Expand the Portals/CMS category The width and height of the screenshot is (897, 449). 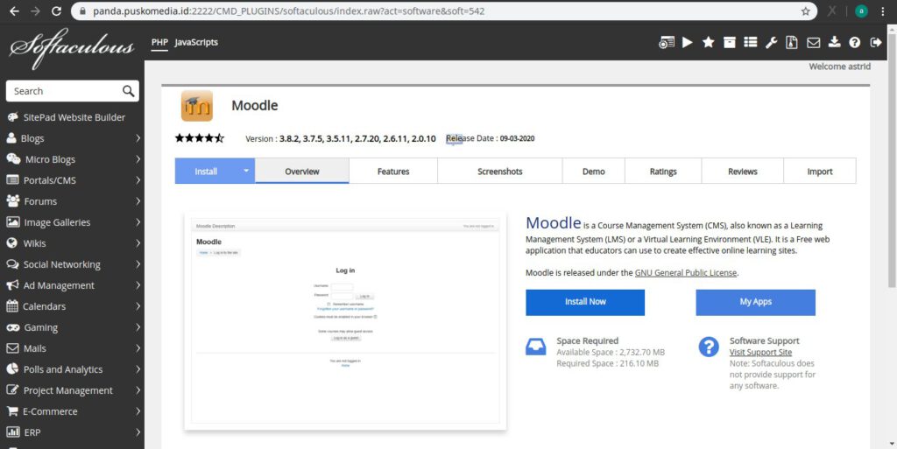(x=72, y=180)
